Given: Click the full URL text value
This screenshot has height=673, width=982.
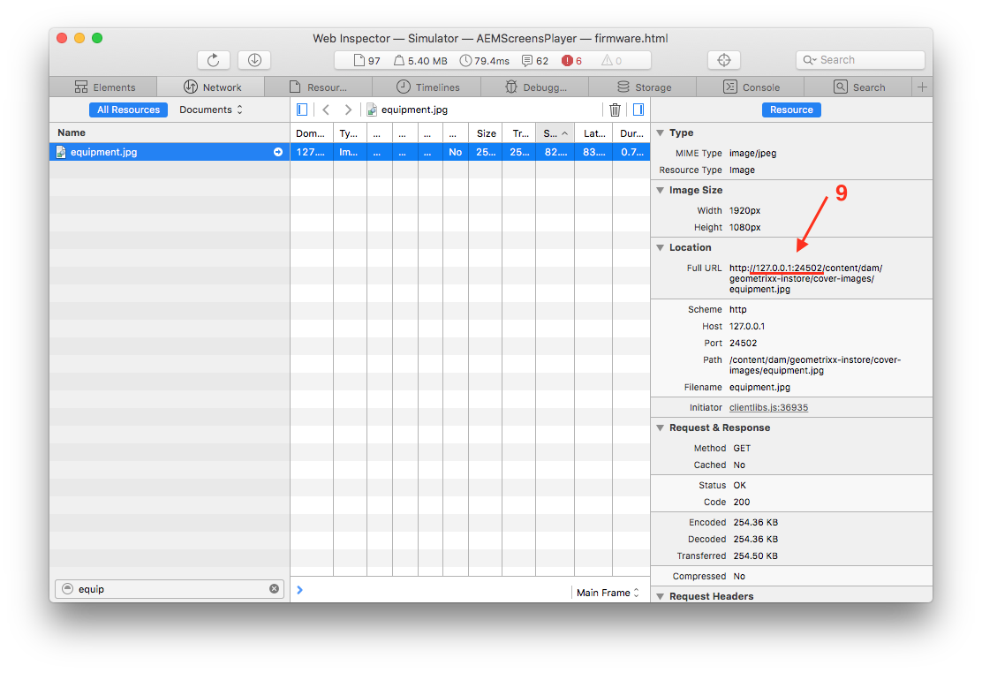Looking at the screenshot, I should click(x=805, y=278).
